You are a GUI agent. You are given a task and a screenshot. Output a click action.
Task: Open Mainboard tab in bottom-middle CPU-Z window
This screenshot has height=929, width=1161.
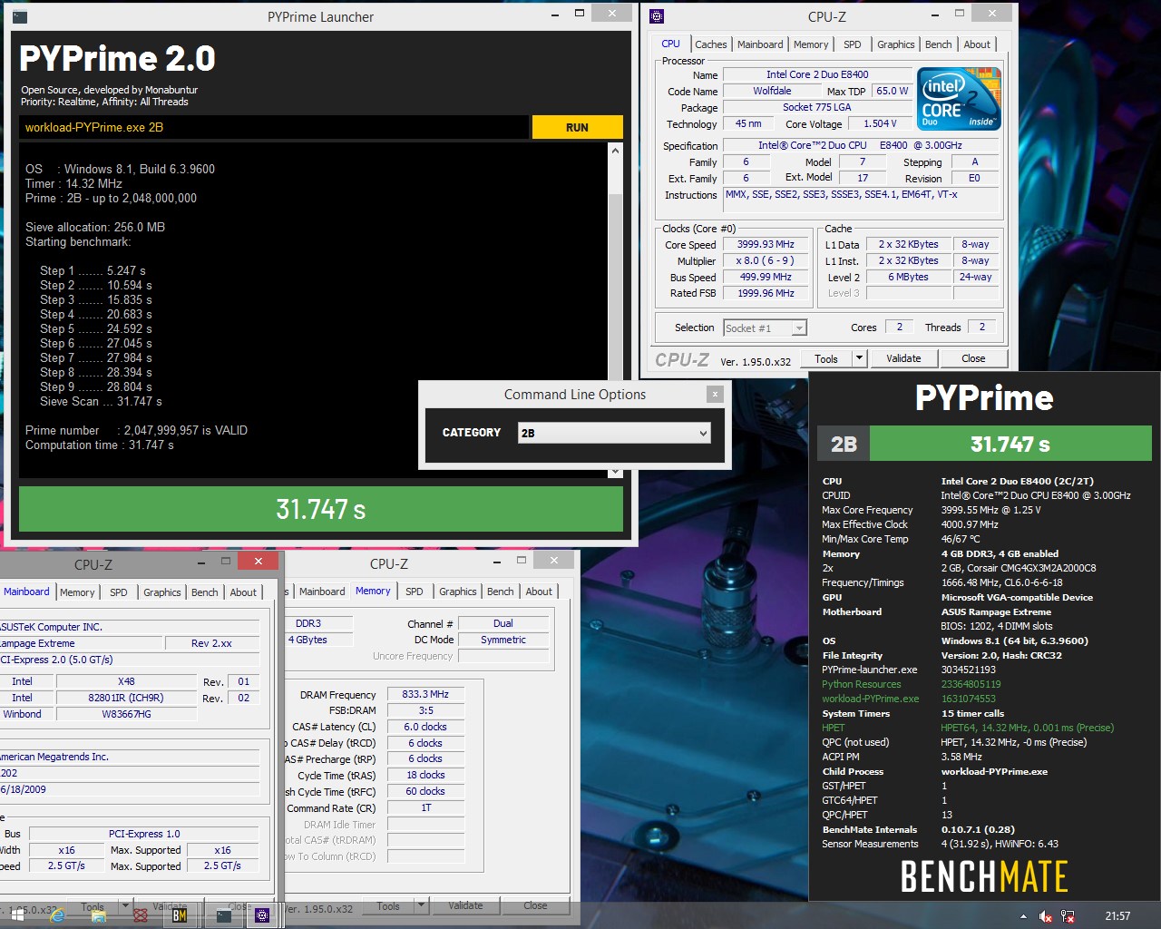(322, 592)
